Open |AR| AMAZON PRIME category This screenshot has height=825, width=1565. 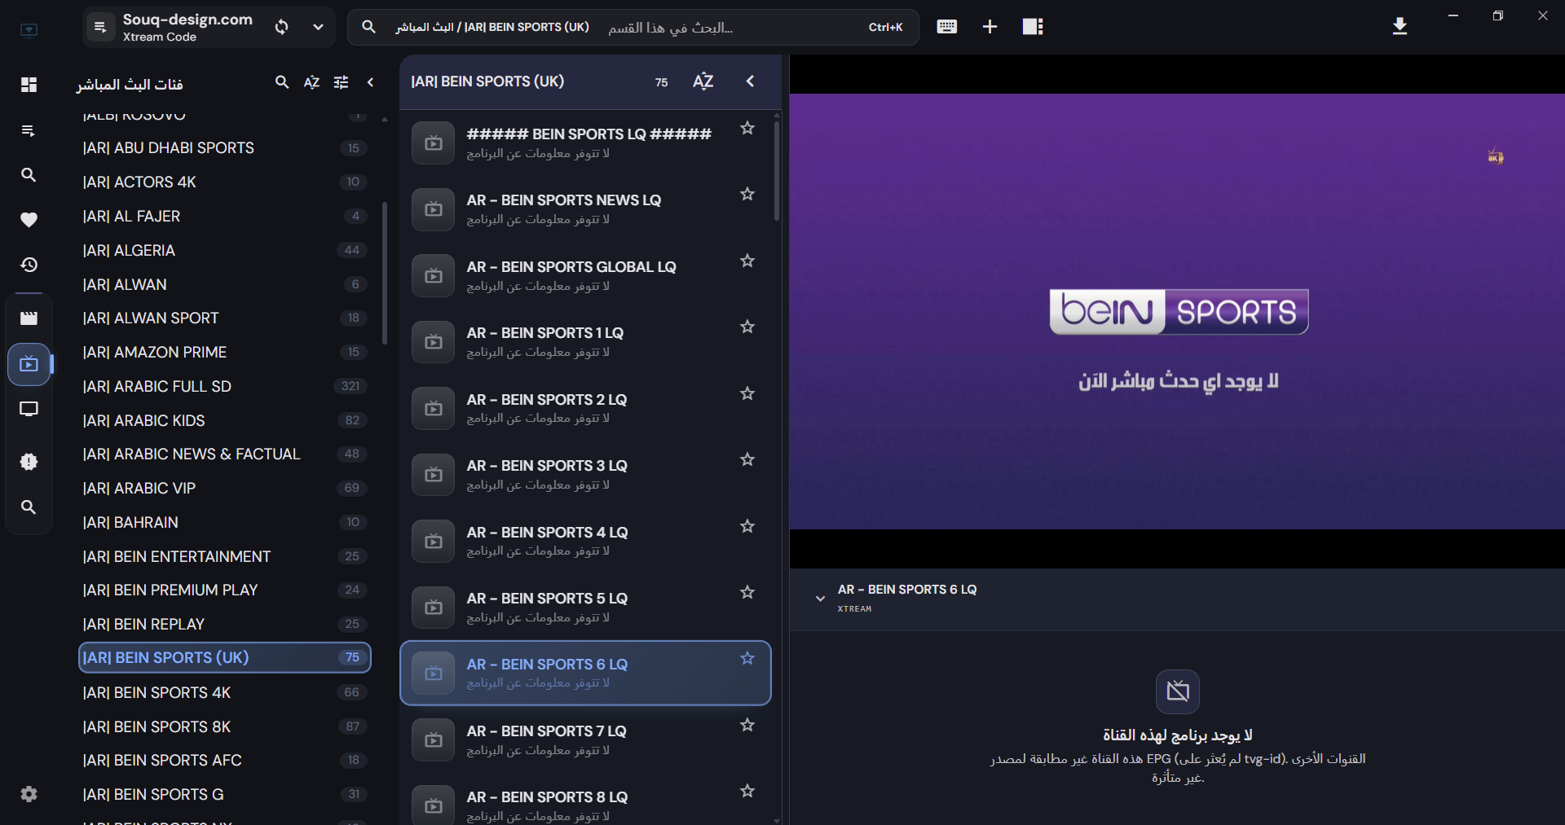pyautogui.click(x=225, y=353)
